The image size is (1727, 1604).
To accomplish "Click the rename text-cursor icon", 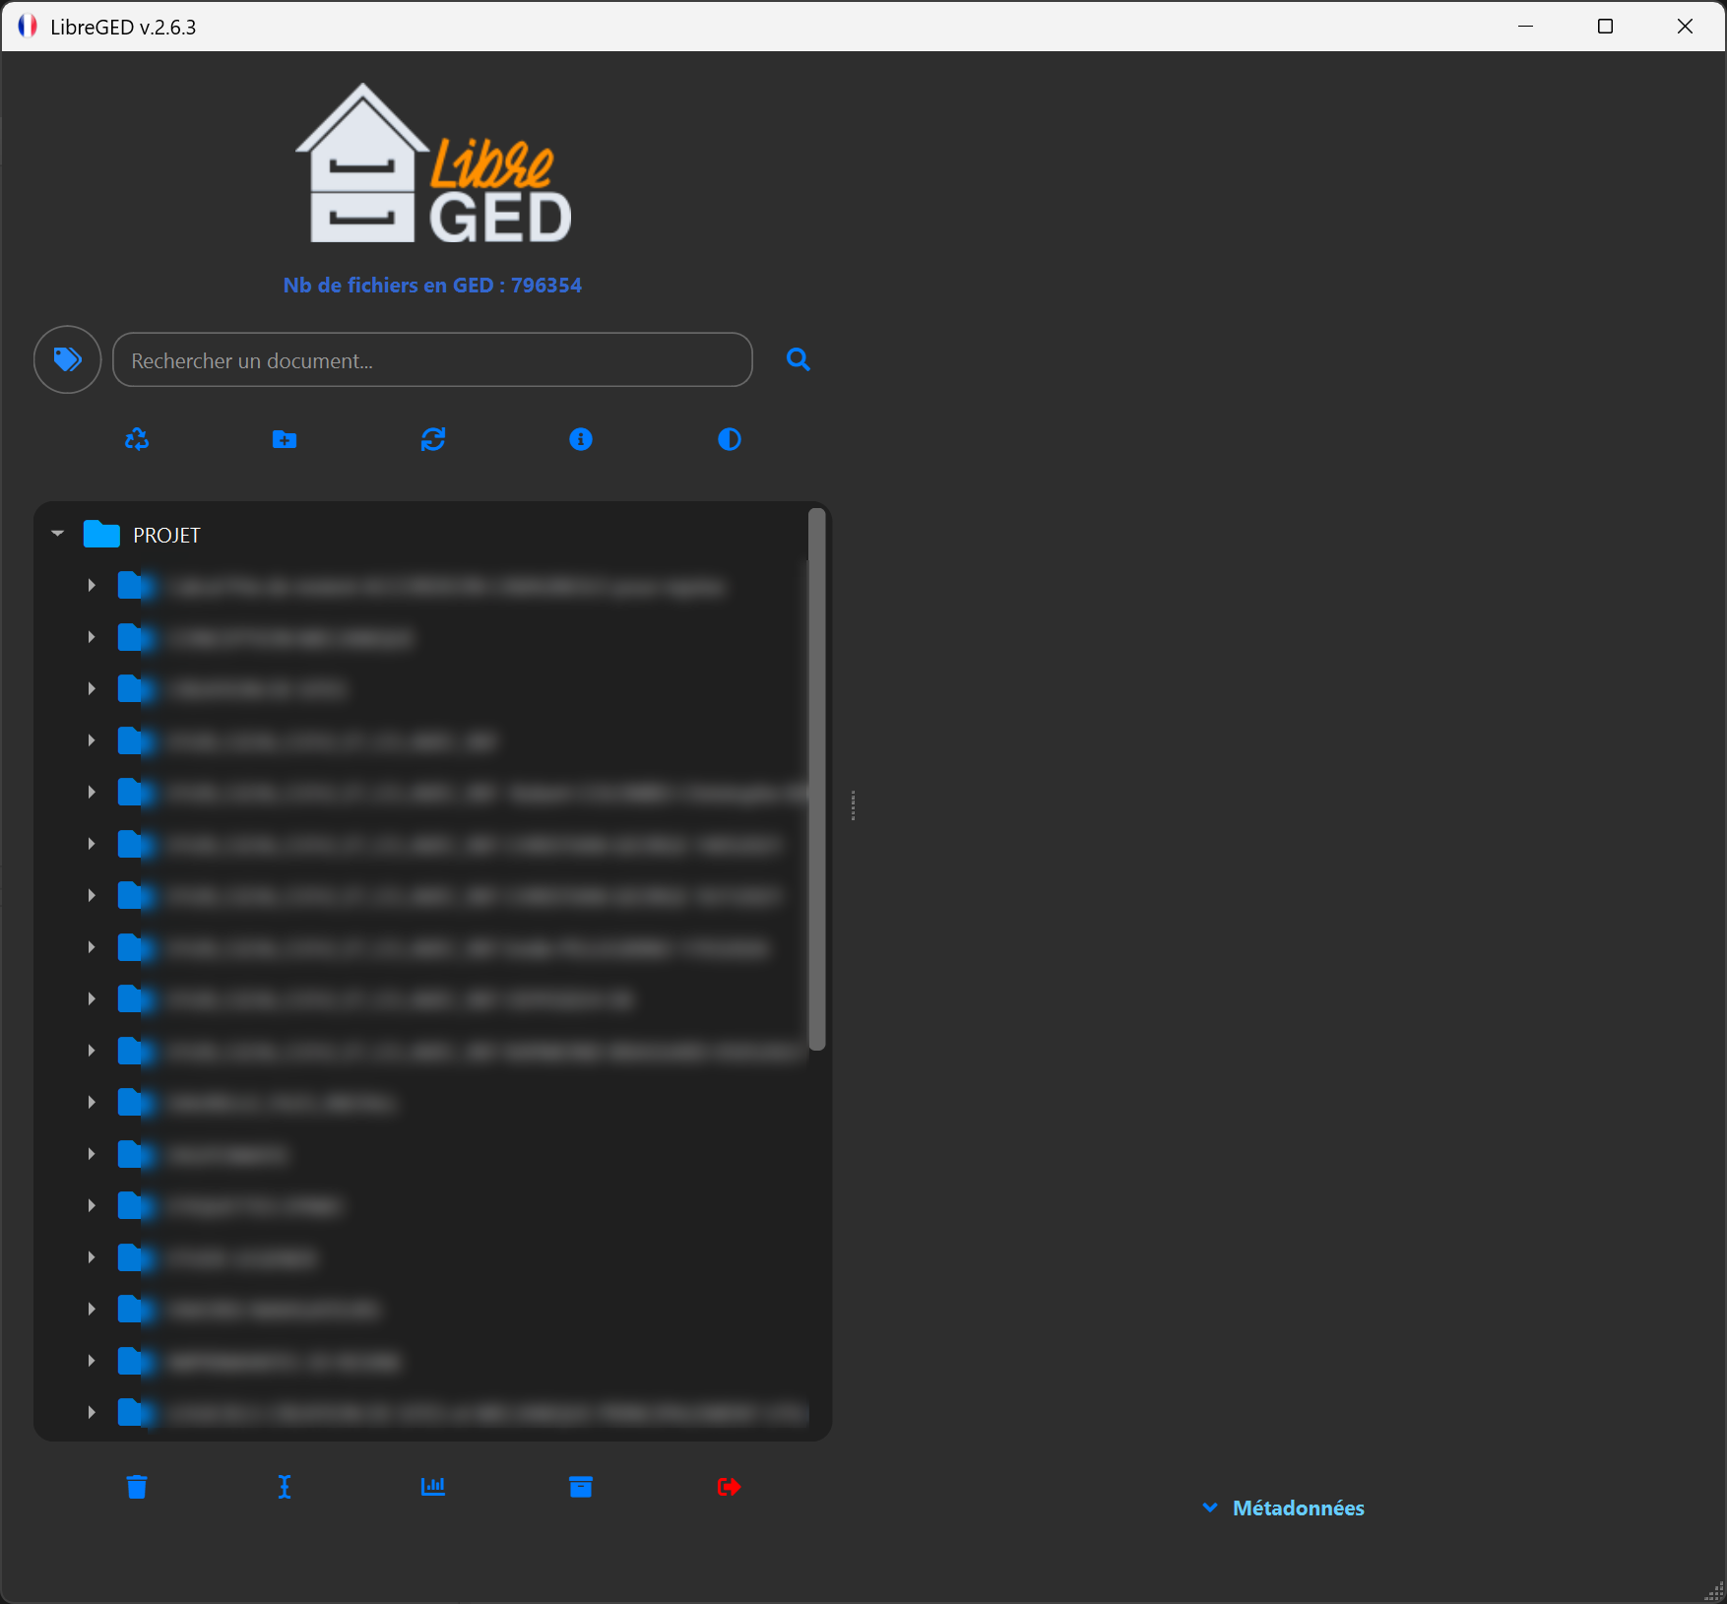I will [285, 1487].
